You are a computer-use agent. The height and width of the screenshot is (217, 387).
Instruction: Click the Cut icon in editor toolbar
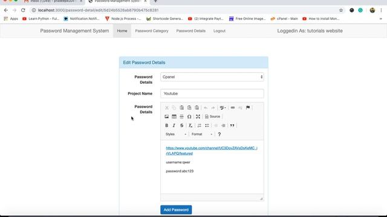[x=167, y=108]
